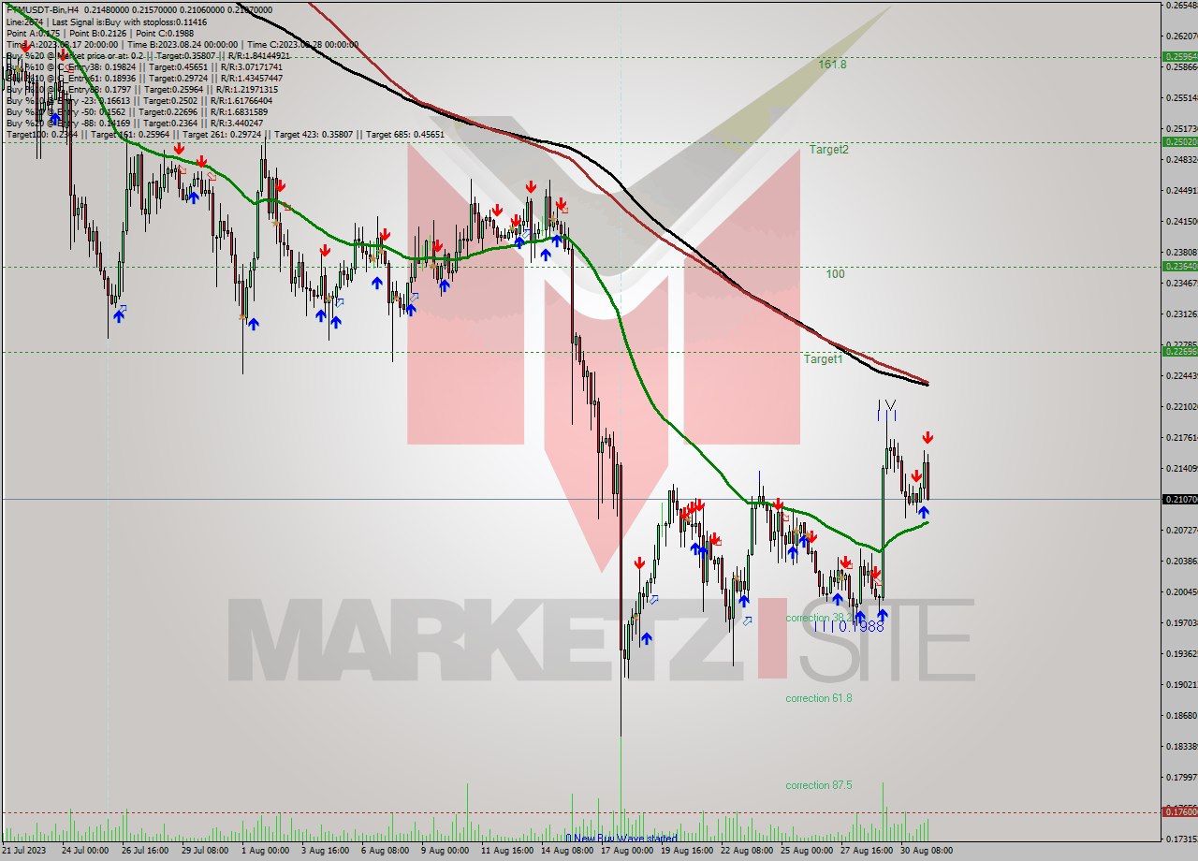1198x861 pixels.
Task: Click the '14 Aug 08:00' time axis label
Action: (x=565, y=851)
